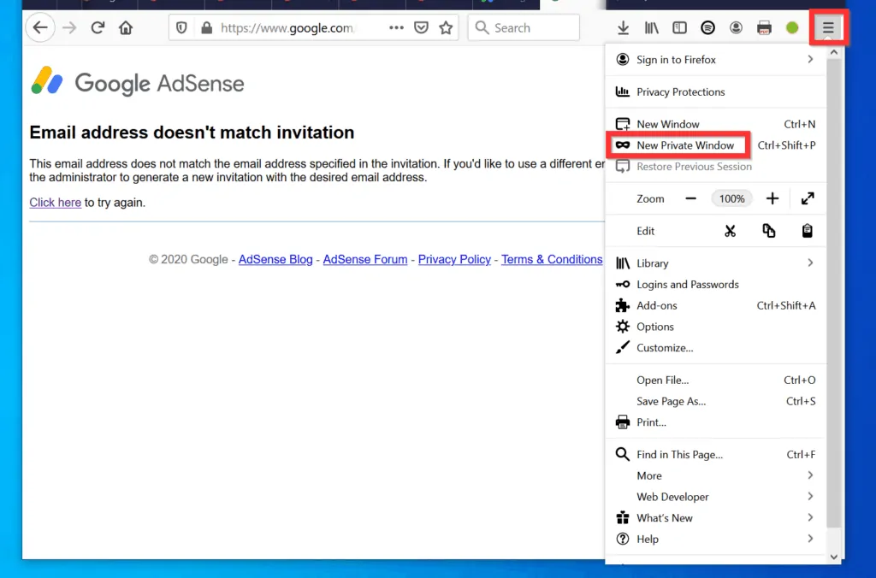Open the Firefox account icon
Screen dimensions: 876x578
736,27
